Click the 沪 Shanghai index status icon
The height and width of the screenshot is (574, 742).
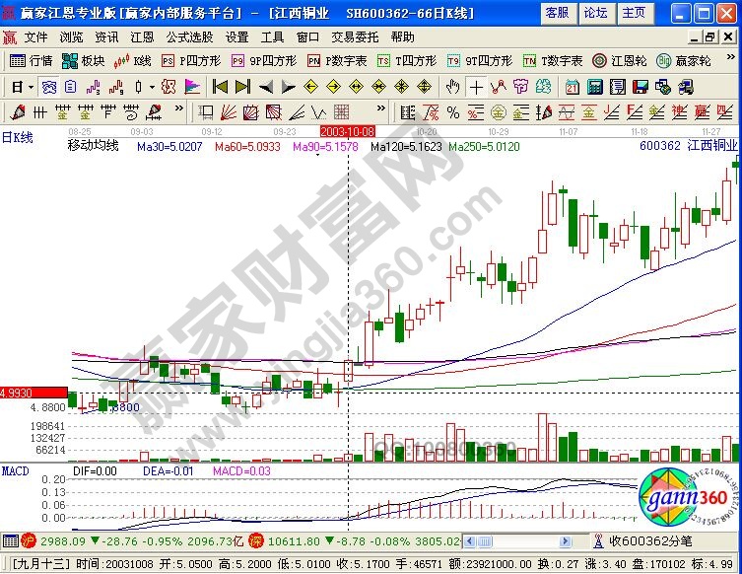point(29,540)
